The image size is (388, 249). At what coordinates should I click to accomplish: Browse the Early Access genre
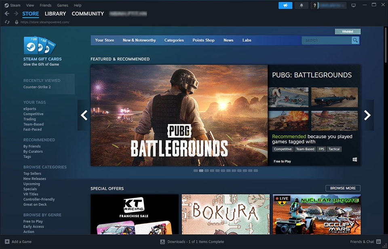click(34, 226)
